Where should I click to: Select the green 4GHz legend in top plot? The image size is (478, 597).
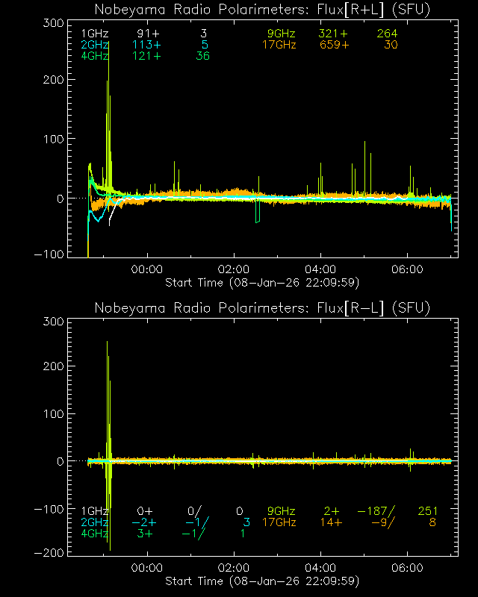(x=94, y=57)
